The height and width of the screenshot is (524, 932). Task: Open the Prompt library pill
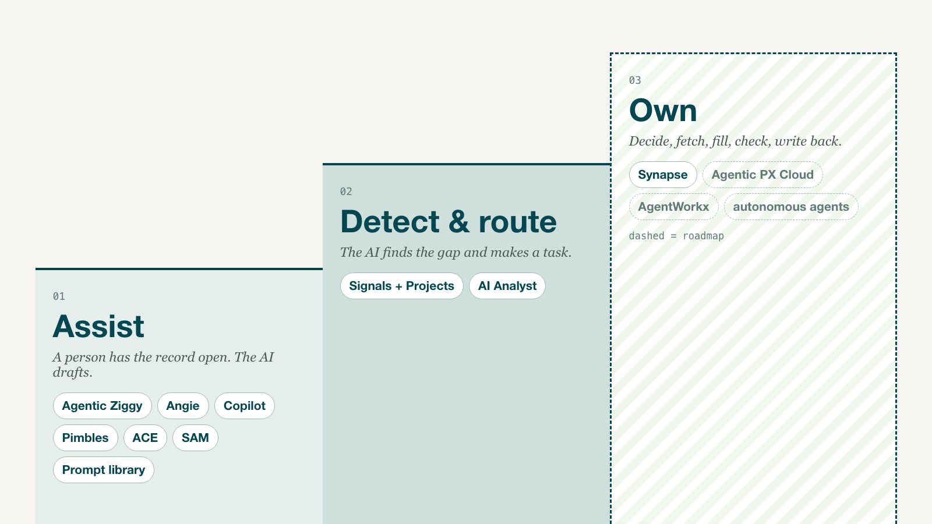click(x=104, y=470)
